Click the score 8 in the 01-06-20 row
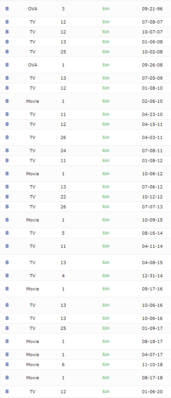The image size is (171, 398). tap(7, 391)
